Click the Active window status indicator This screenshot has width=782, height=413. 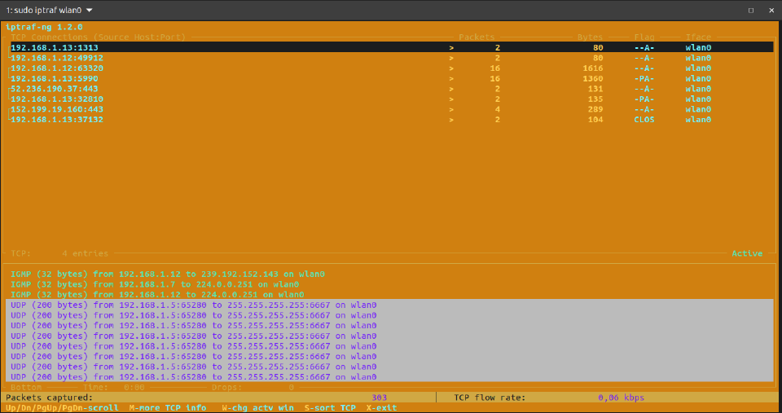coord(746,253)
